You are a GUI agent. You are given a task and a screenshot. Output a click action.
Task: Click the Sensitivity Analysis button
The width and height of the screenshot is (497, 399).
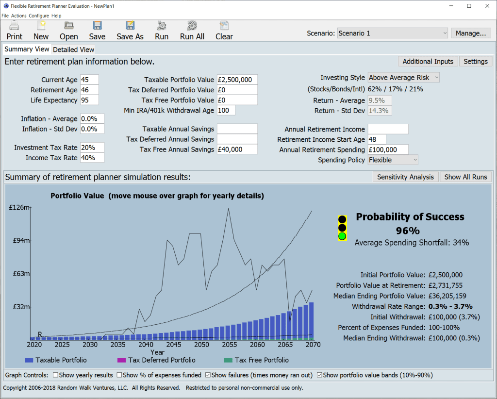pos(405,177)
